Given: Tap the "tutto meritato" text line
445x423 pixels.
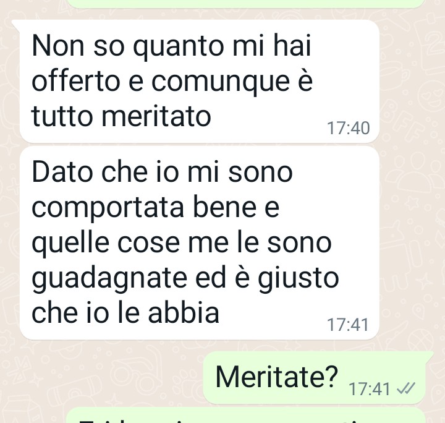Looking at the screenshot, I should (x=122, y=116).
